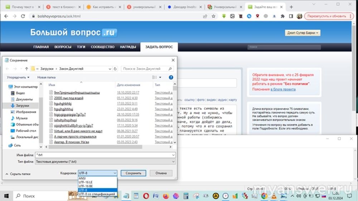358x201 pixels.
Task: Open the Упорядочить menu
Action: point(18,77)
